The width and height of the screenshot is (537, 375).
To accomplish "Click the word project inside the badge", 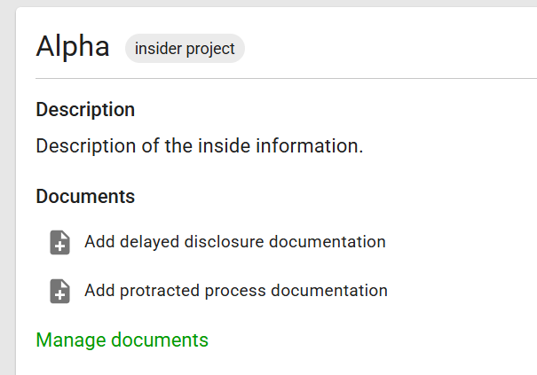I will pyautogui.click(x=210, y=49).
